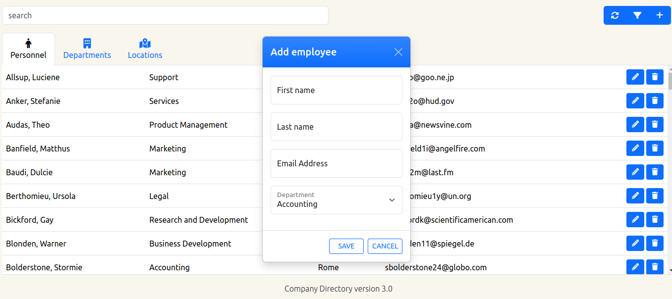Switch to the Locations tab
672x299 pixels.
click(x=145, y=49)
